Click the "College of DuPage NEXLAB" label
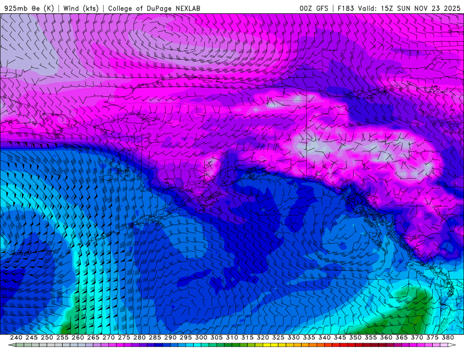This screenshot has width=464, height=348. tap(154, 8)
